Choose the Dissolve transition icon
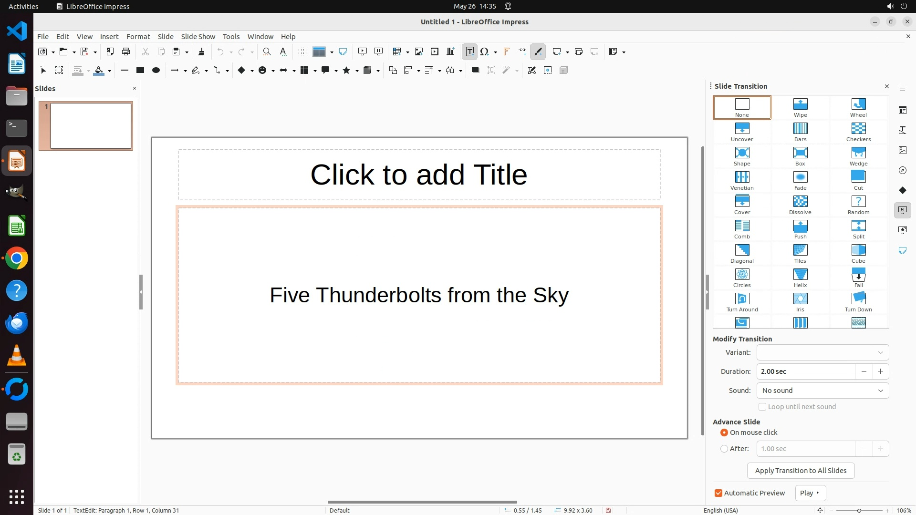Screen dimensions: 916x515 point(800,204)
